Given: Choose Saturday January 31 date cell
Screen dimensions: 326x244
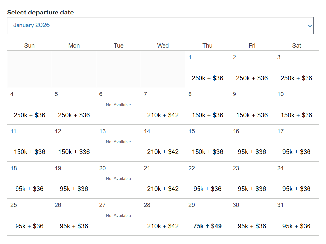Looking at the screenshot, I should 296,217.
